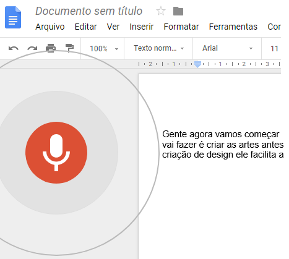The image size is (289, 259).
Task: Rename the title Documento sem título
Action: pyautogui.click(x=89, y=11)
